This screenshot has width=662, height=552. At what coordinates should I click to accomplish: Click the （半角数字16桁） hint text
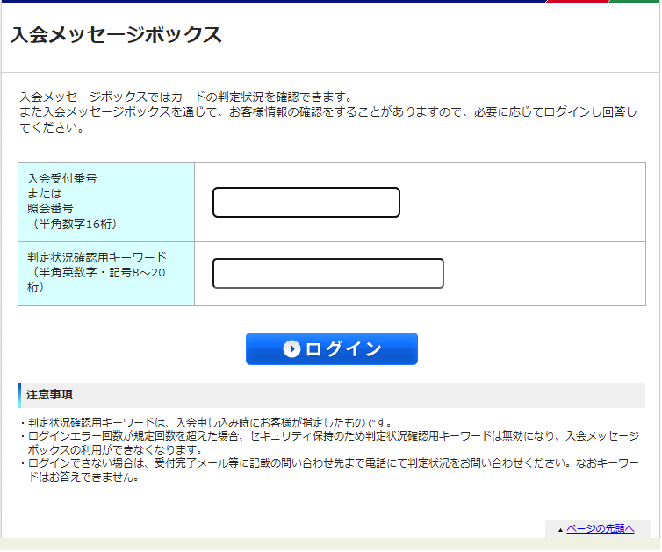(72, 224)
